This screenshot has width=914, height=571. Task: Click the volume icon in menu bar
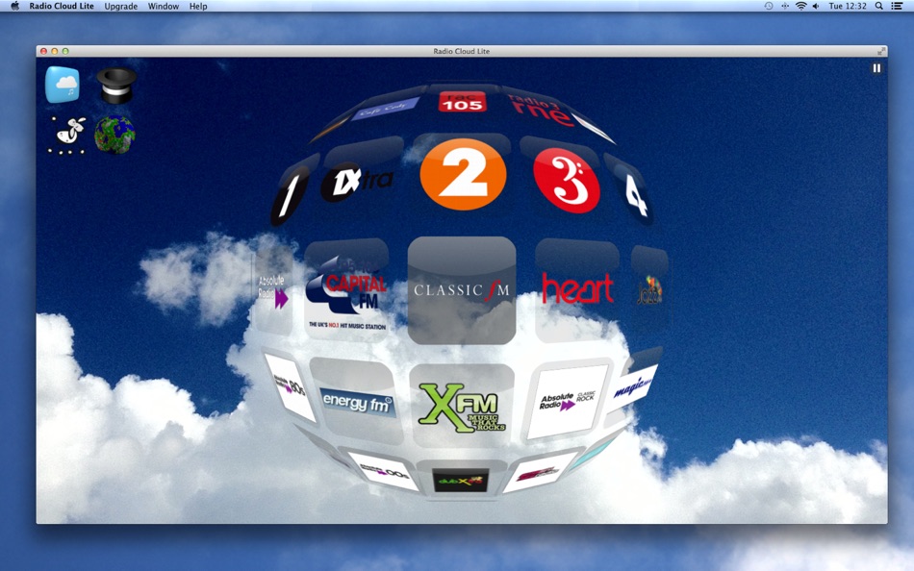(816, 6)
